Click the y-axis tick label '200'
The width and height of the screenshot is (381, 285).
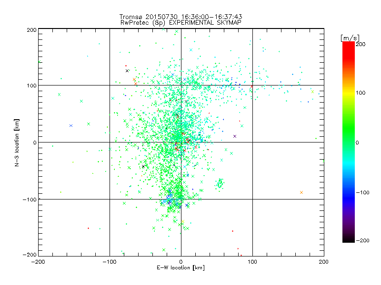click(31, 30)
